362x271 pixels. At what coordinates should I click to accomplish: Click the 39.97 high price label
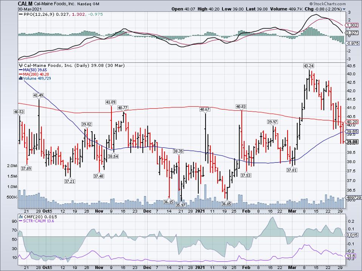(x=272, y=122)
